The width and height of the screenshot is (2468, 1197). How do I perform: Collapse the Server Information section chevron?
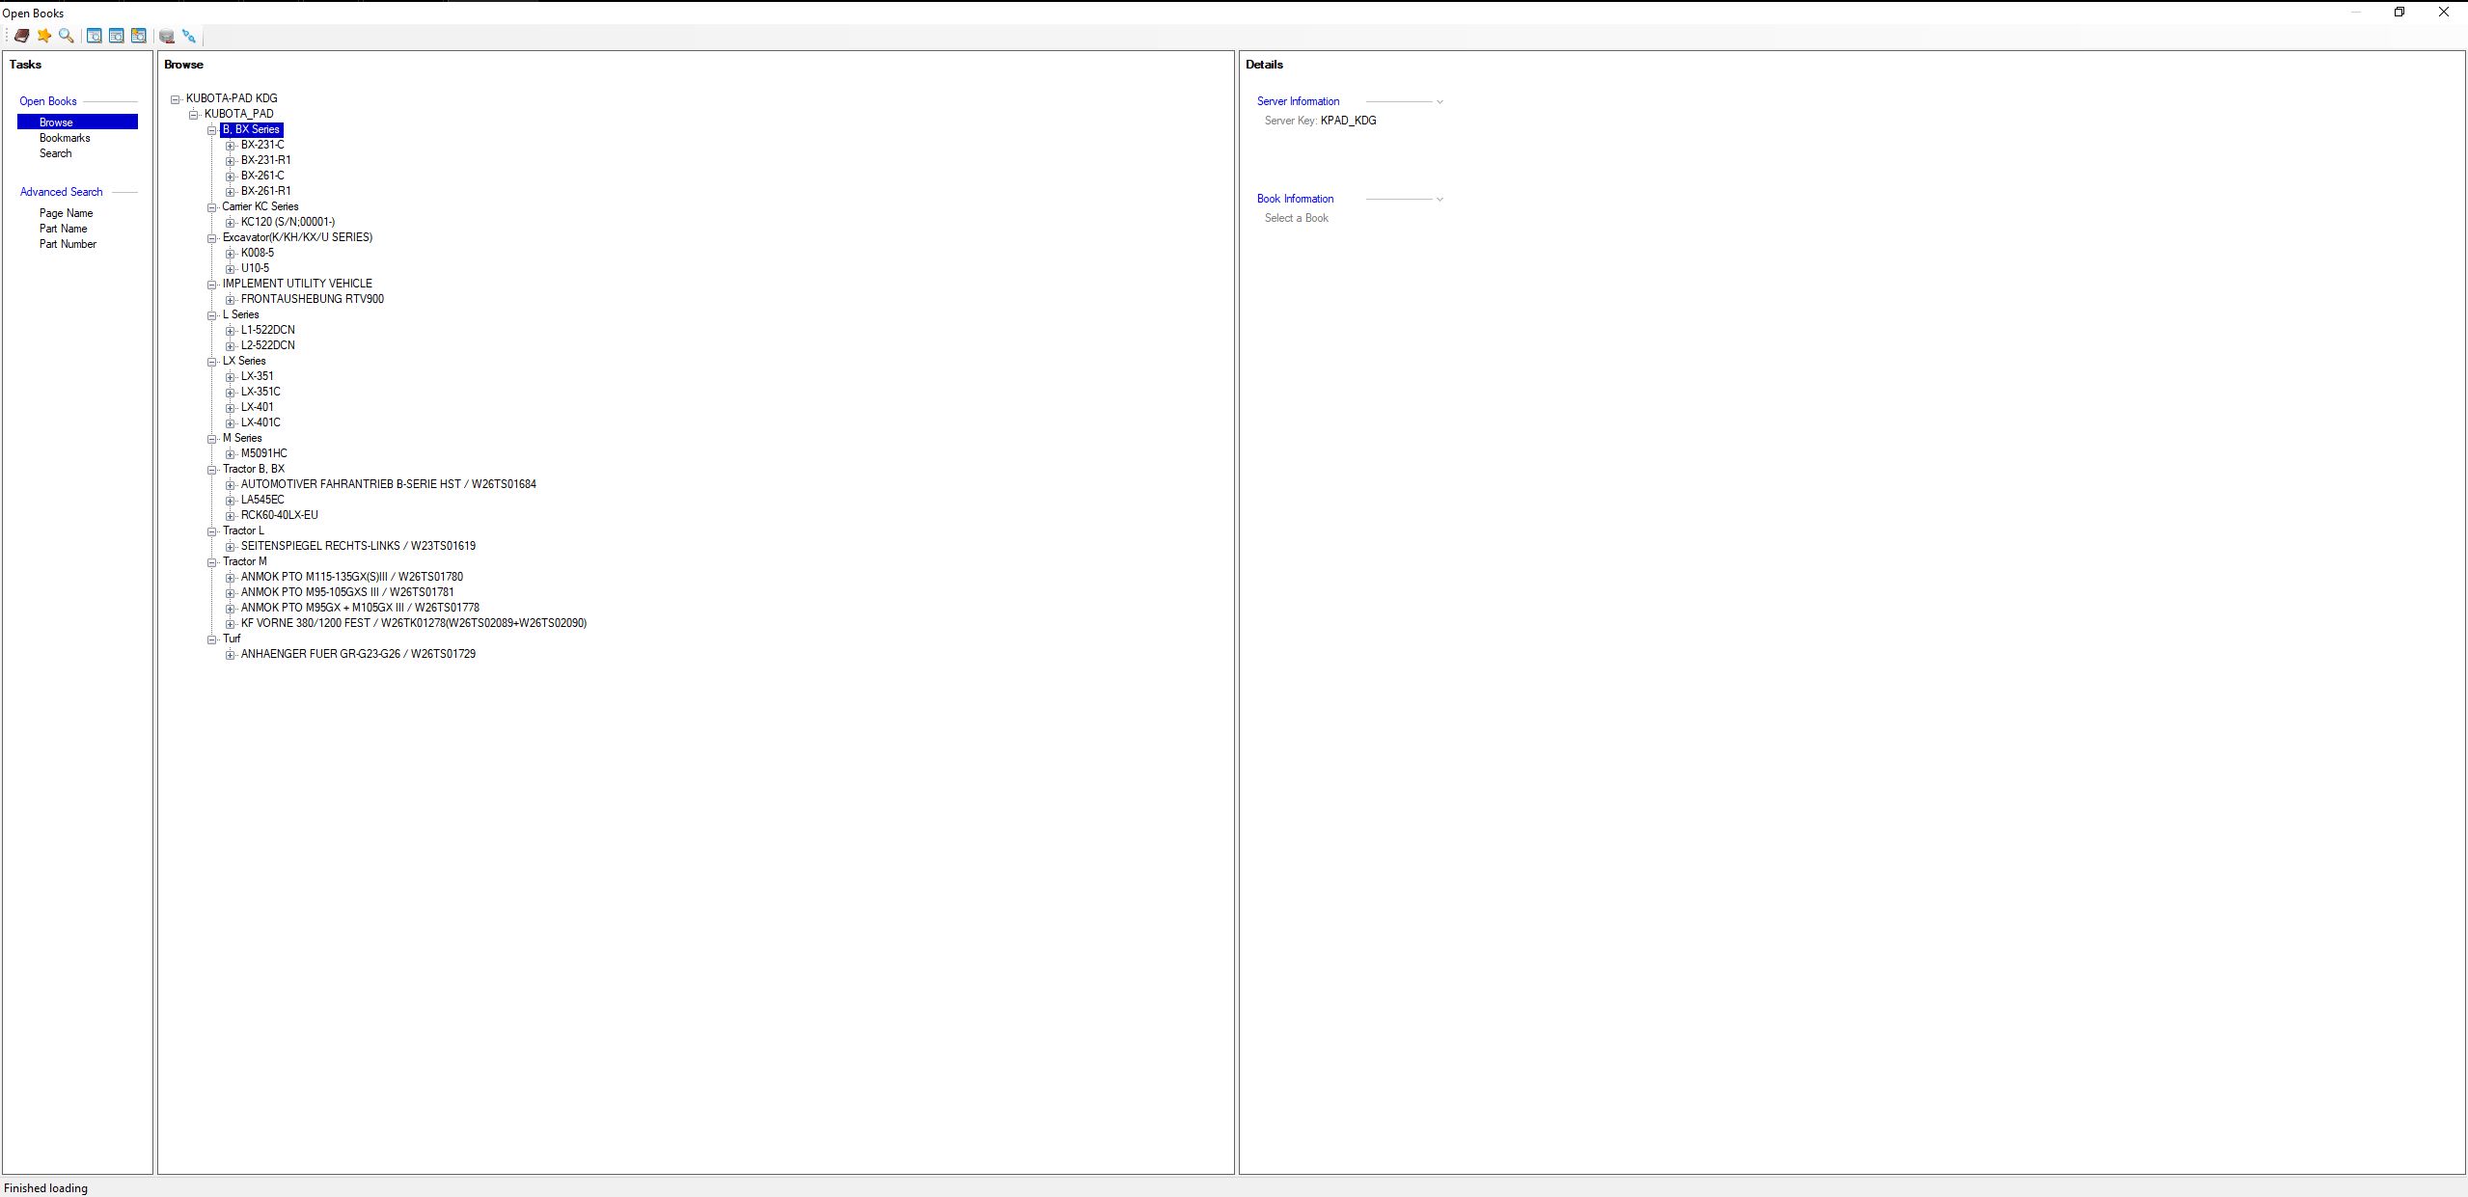[1440, 101]
